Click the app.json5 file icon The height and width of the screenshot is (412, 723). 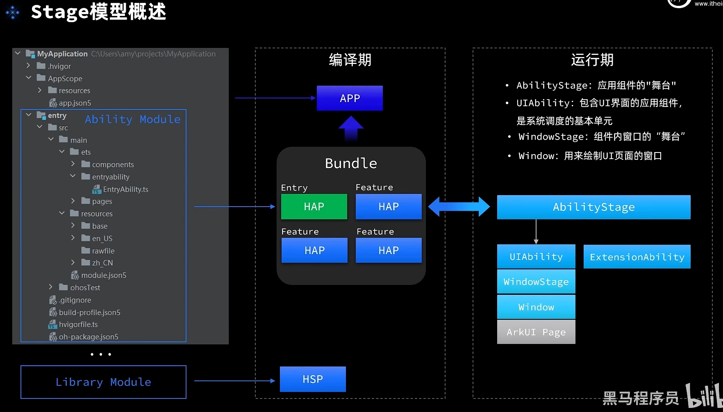click(x=53, y=103)
